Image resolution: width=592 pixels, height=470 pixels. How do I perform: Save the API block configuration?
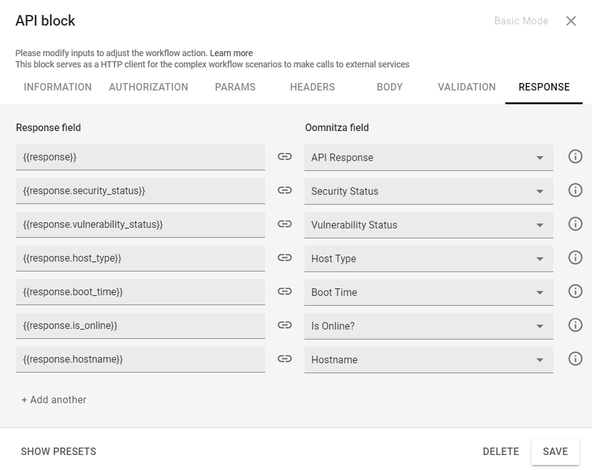(555, 451)
